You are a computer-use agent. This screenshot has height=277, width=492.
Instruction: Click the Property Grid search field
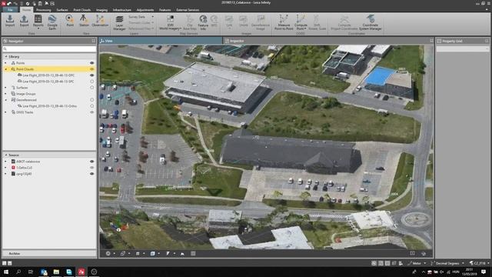coord(463,49)
